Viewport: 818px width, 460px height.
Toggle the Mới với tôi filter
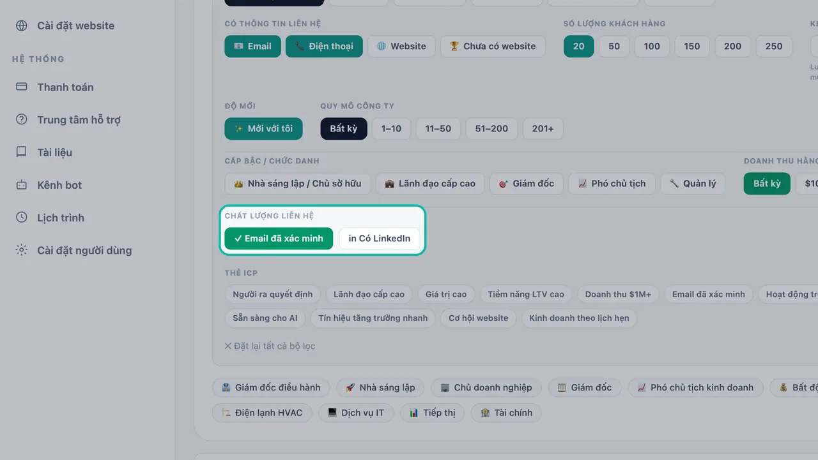(x=263, y=128)
